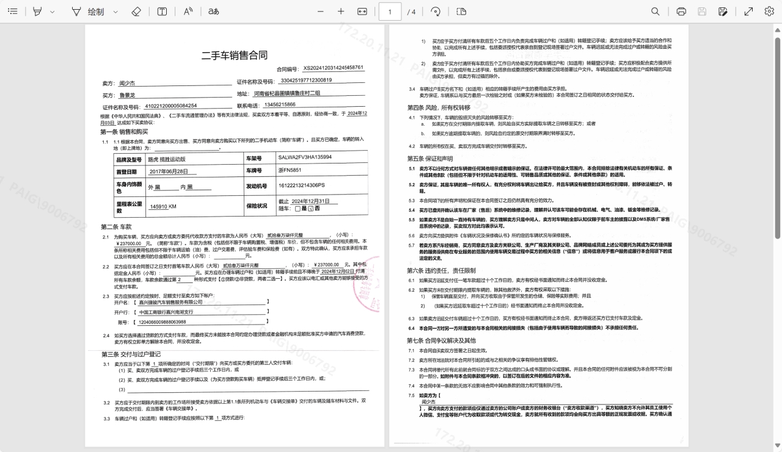Click the seller ID 330425197712300819

[x=305, y=81]
